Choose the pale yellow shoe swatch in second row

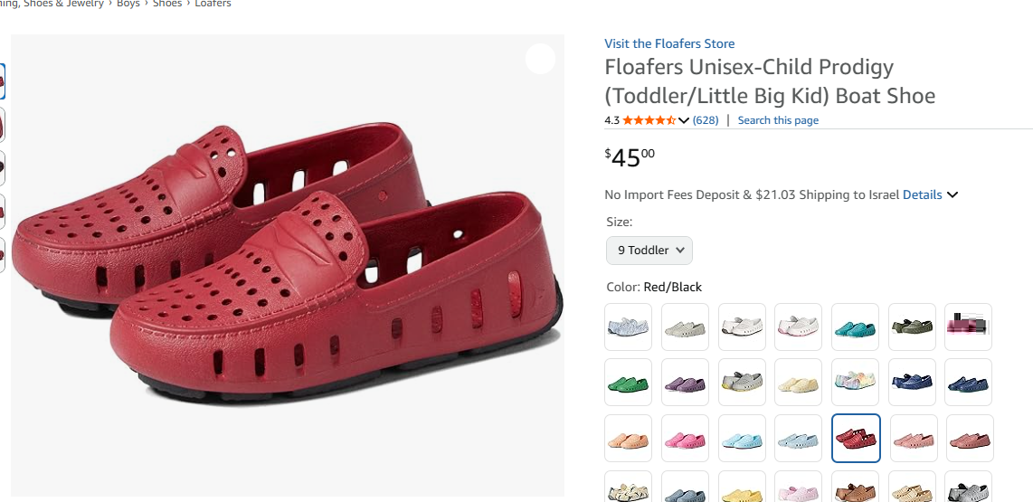pyautogui.click(x=799, y=383)
